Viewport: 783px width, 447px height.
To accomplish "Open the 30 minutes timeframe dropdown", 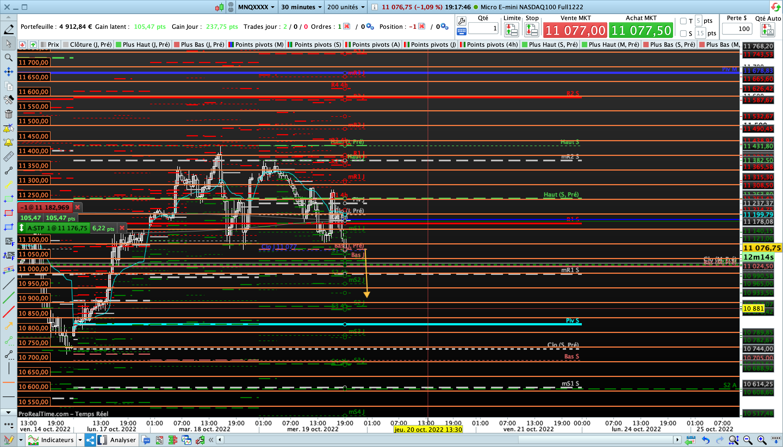I will [x=301, y=7].
